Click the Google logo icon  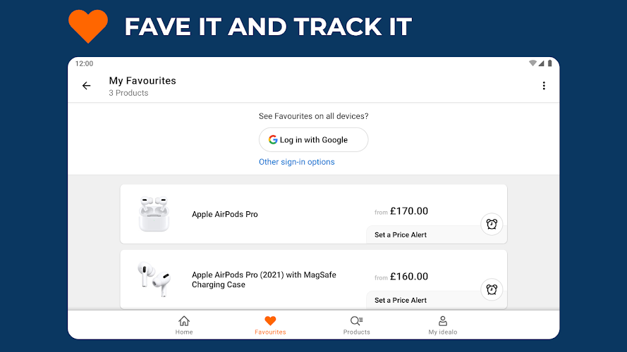click(272, 140)
